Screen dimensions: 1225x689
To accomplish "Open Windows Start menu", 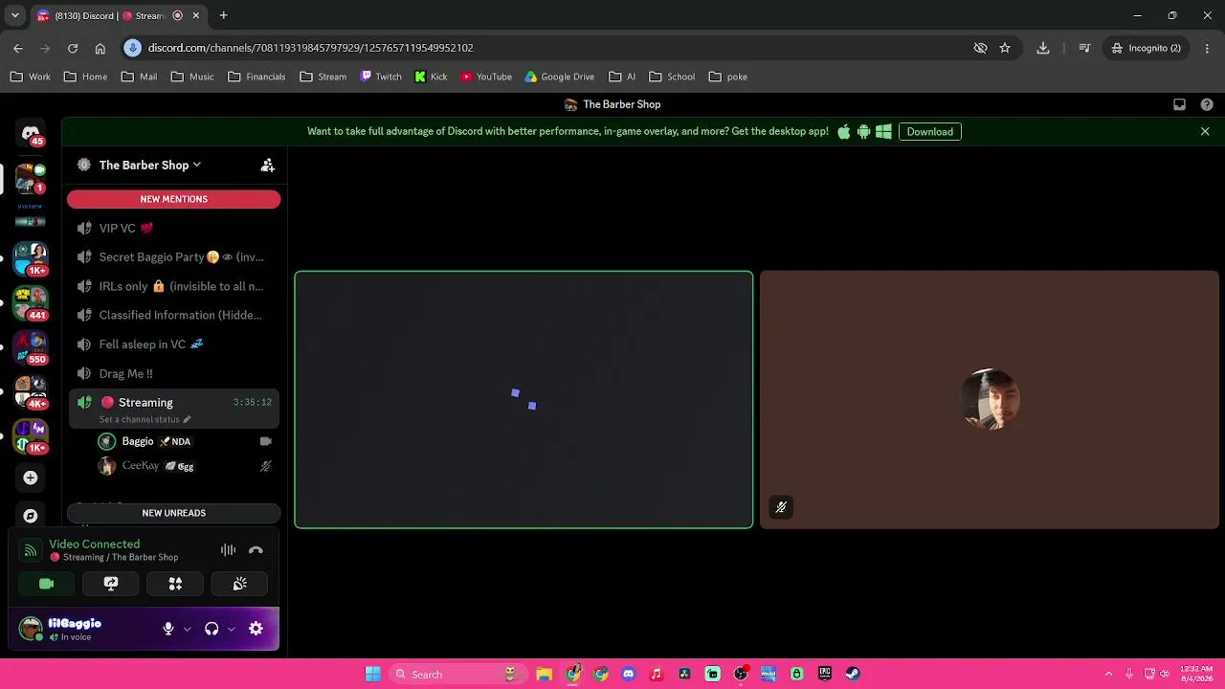I will point(372,675).
